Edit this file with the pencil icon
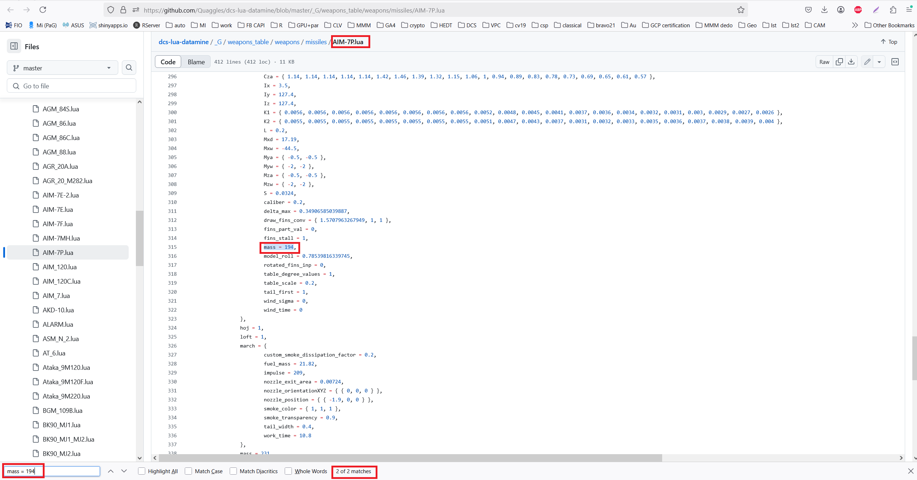The width and height of the screenshot is (917, 480). pos(867,62)
